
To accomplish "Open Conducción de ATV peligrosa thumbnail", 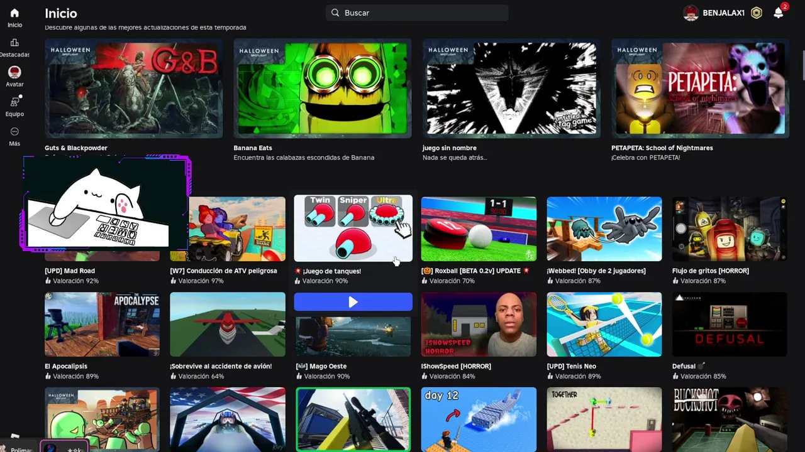I will [x=228, y=229].
